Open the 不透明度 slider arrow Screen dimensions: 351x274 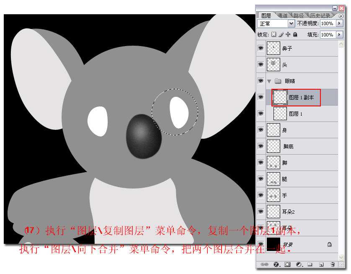(x=339, y=23)
